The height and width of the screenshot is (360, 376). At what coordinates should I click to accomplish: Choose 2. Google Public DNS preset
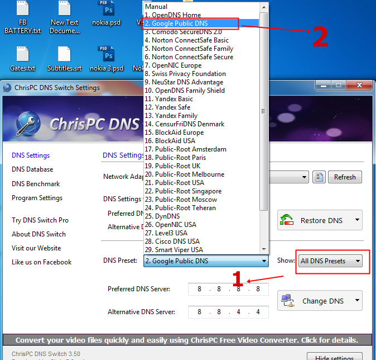click(201, 23)
